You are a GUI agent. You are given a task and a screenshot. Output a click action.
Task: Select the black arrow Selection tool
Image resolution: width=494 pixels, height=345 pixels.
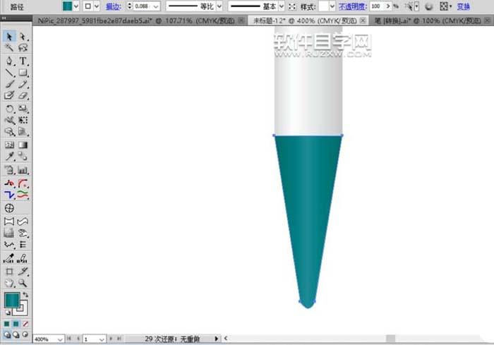tap(10, 36)
